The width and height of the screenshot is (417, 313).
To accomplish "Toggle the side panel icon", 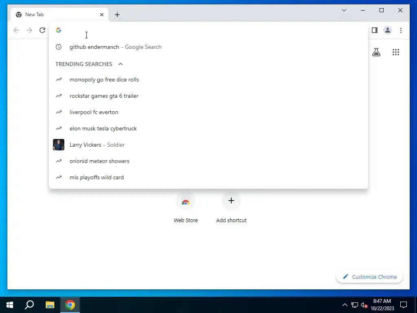I will coord(375,30).
